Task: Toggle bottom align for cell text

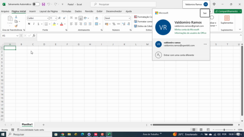Action: click(80, 18)
